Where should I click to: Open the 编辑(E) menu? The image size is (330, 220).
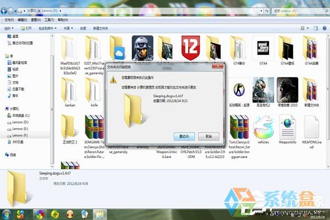[x=23, y=20]
